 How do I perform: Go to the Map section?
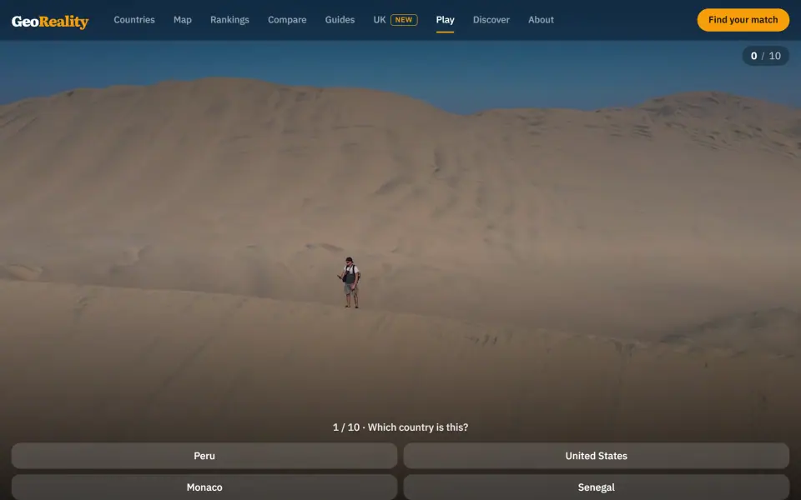tap(183, 20)
